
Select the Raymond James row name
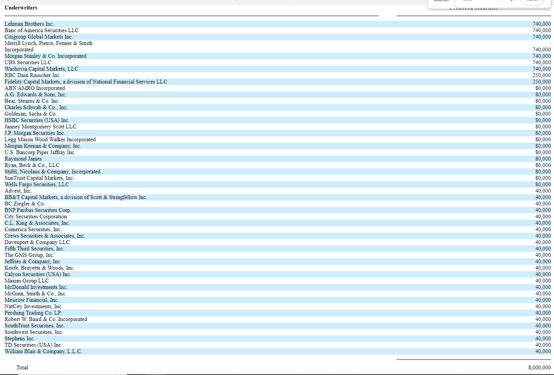pyautogui.click(x=23, y=159)
